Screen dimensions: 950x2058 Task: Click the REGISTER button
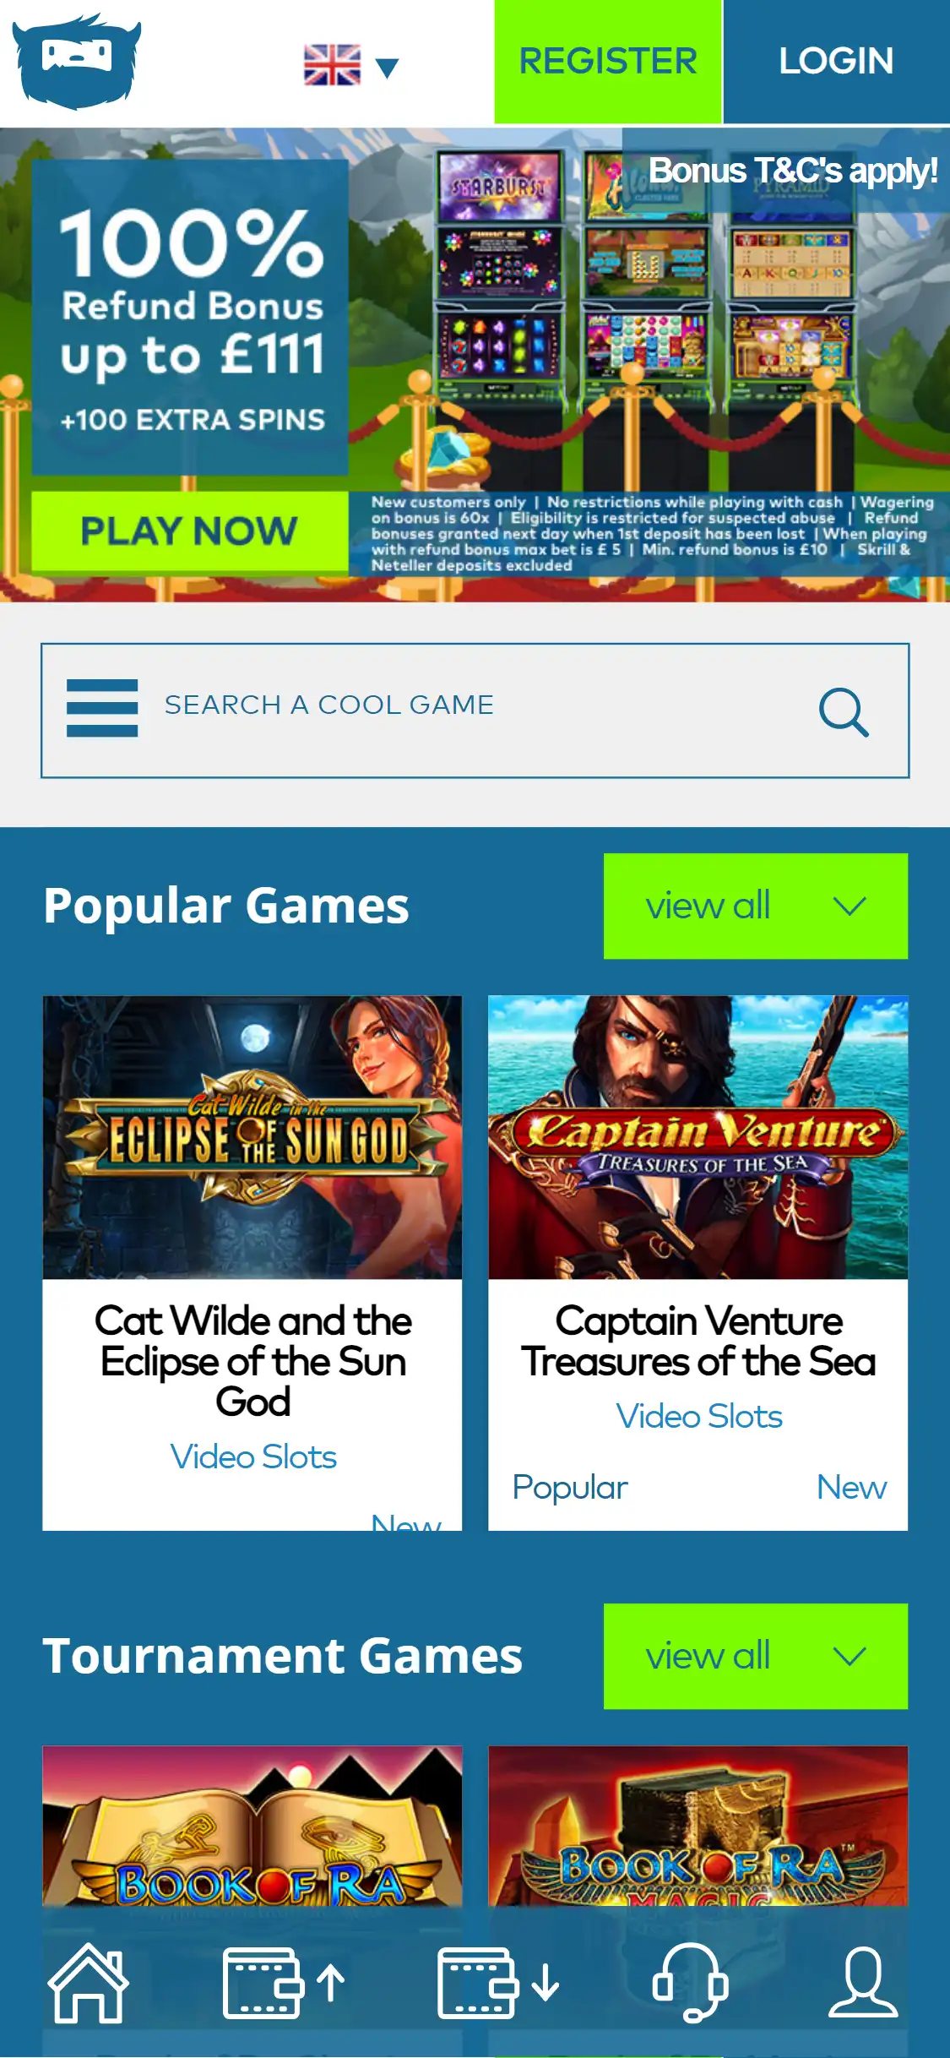[x=608, y=62]
